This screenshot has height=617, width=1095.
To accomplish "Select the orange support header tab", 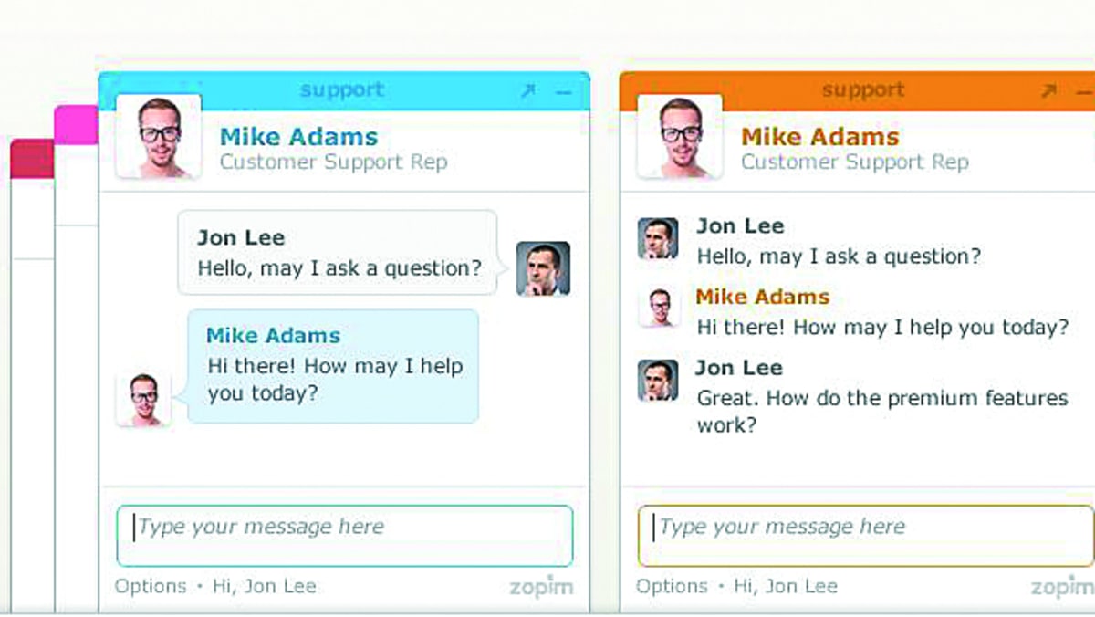I will tap(862, 89).
